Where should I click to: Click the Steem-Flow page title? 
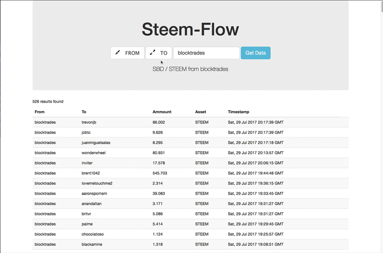coord(190,29)
